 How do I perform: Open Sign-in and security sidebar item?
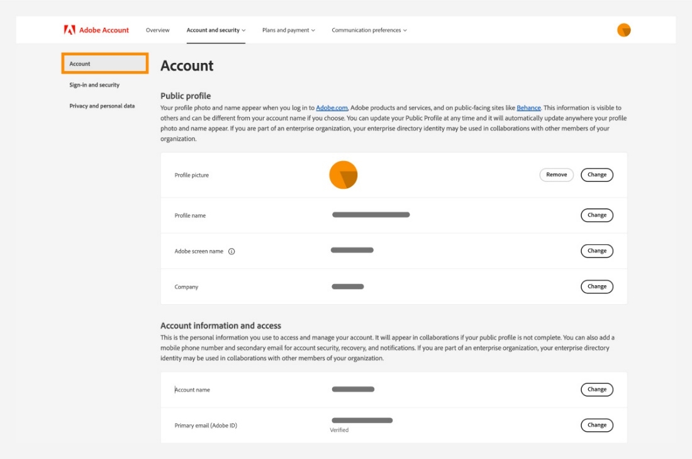94,85
